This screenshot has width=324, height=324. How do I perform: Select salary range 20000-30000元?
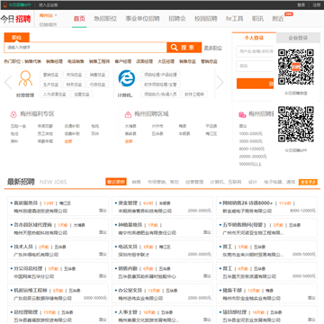pos(253,157)
